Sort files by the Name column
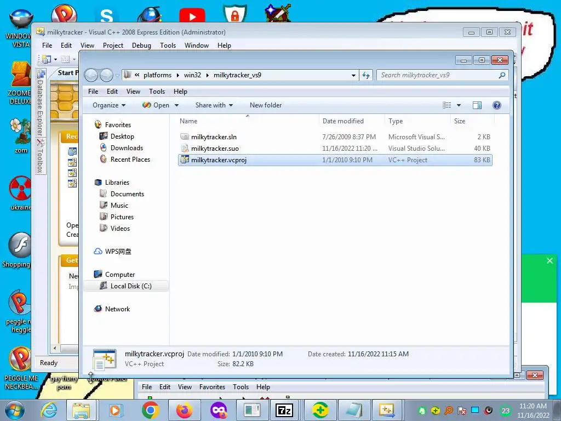The image size is (561, 421). pyautogui.click(x=248, y=121)
